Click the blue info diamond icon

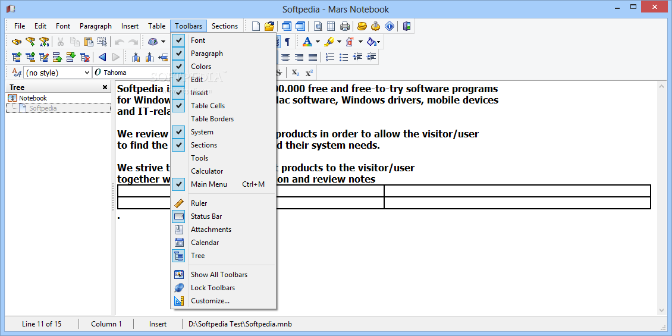[x=389, y=27]
